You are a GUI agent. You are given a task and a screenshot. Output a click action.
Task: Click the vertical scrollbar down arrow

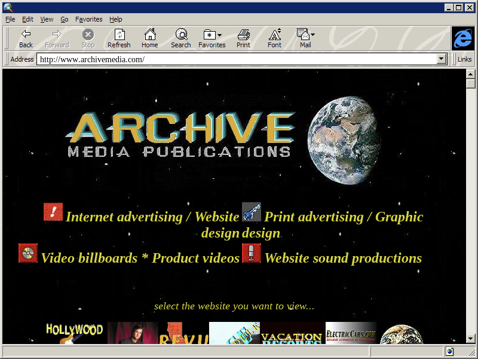[x=471, y=339]
